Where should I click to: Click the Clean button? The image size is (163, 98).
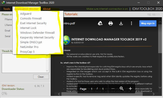point(41,77)
